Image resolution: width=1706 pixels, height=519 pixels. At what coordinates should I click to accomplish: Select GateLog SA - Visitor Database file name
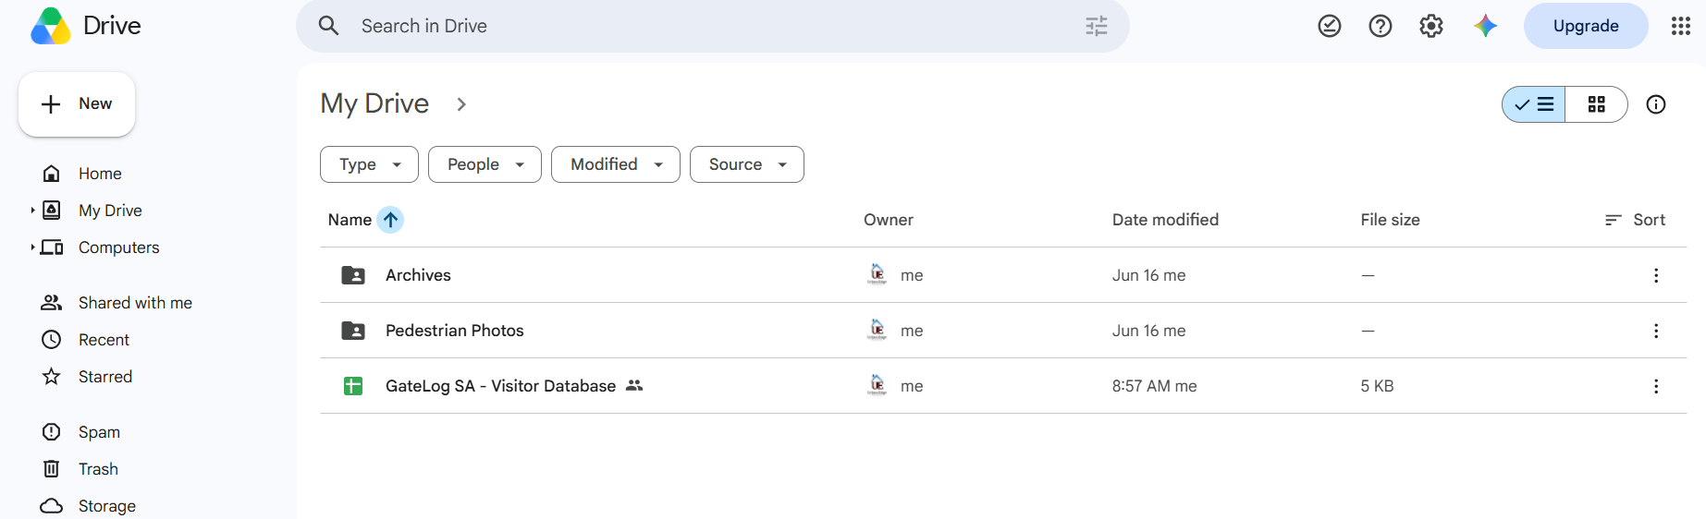(x=500, y=386)
